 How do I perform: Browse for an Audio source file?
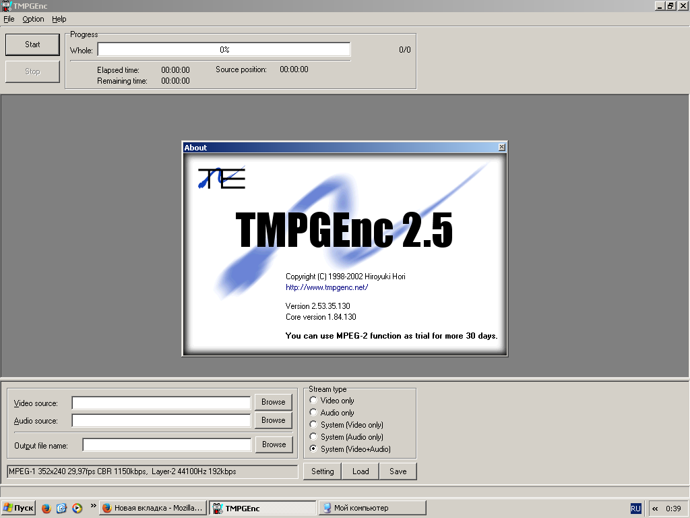point(274,420)
